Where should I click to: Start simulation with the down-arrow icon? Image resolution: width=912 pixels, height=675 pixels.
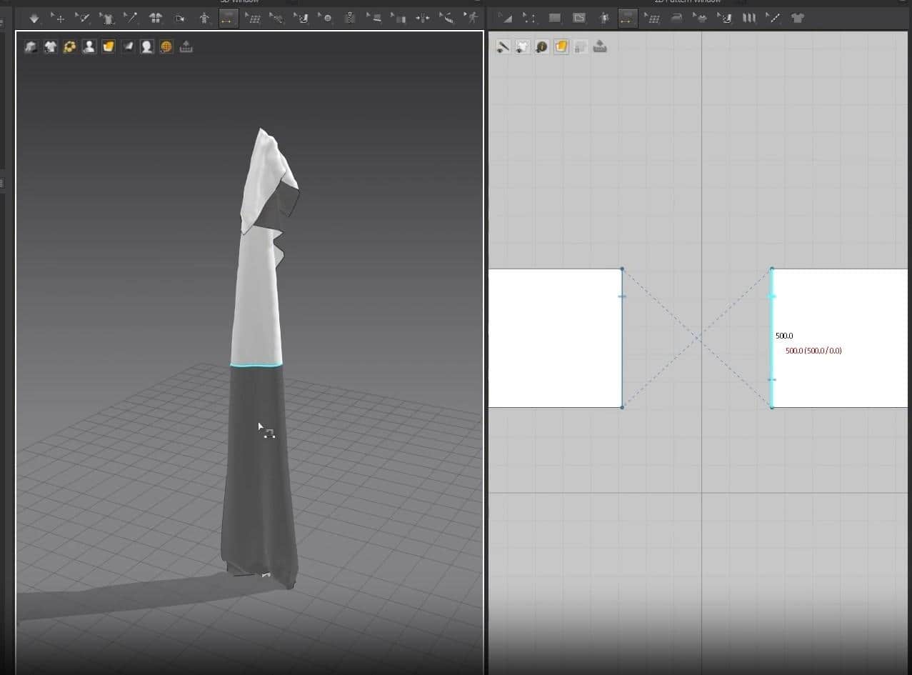click(x=34, y=18)
